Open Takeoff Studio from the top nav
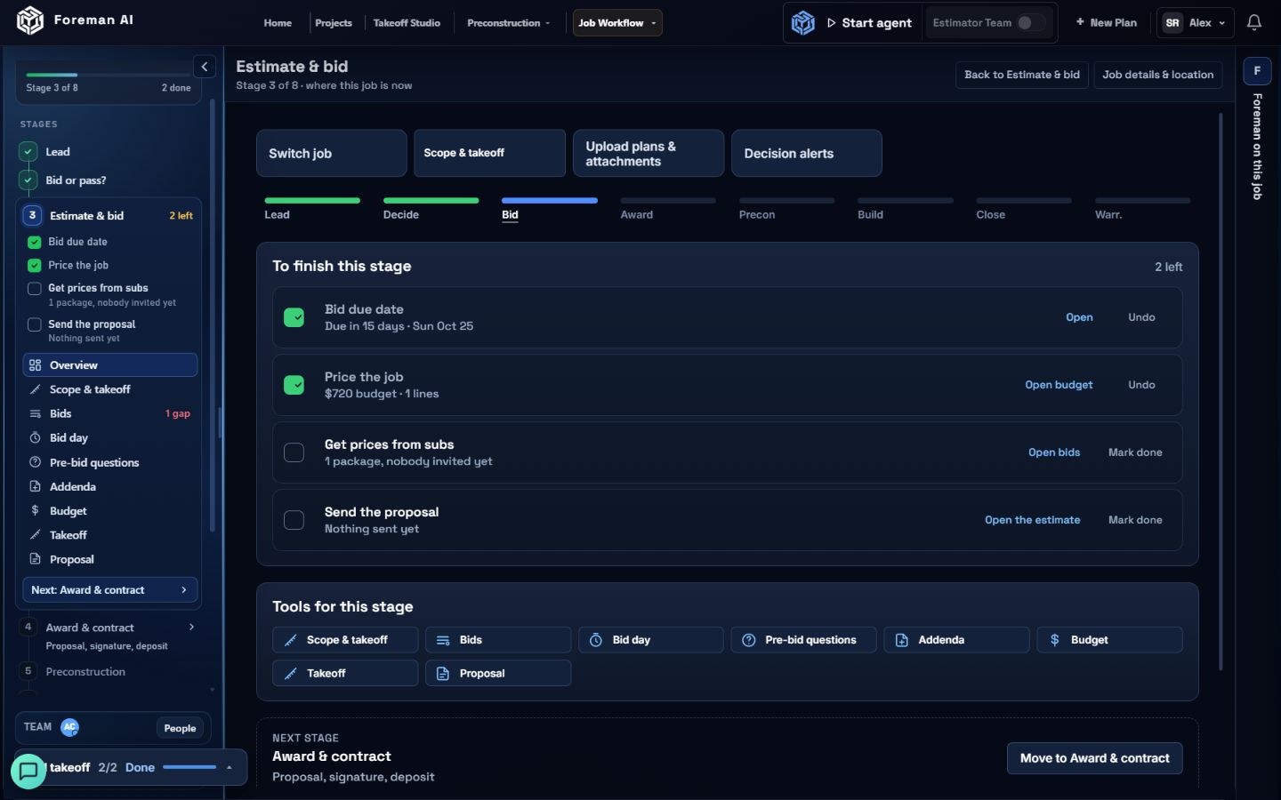Image resolution: width=1281 pixels, height=800 pixels. tap(407, 23)
